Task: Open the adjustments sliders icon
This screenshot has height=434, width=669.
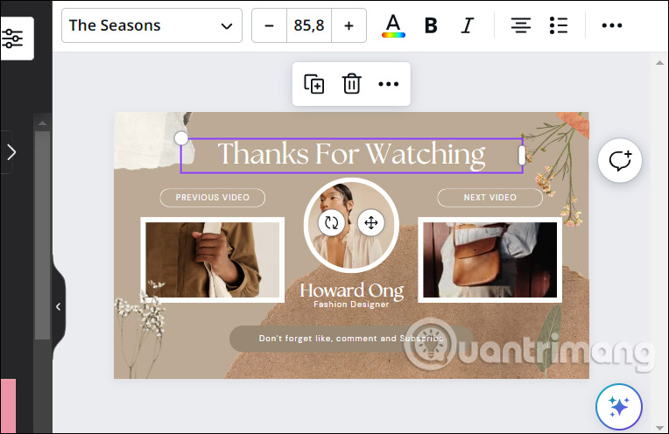Action: (x=12, y=38)
